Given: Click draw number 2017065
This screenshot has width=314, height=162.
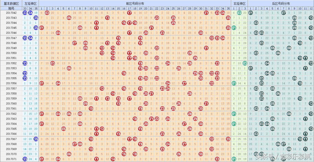Looking at the screenshot, I should click(x=11, y=129).
